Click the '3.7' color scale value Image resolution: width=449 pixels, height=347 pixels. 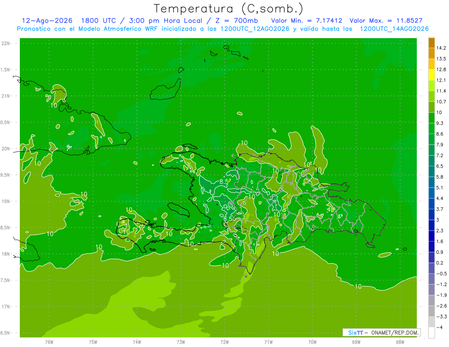click(x=440, y=209)
